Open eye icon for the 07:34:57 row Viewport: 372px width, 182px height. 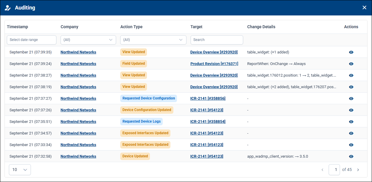[351, 133]
